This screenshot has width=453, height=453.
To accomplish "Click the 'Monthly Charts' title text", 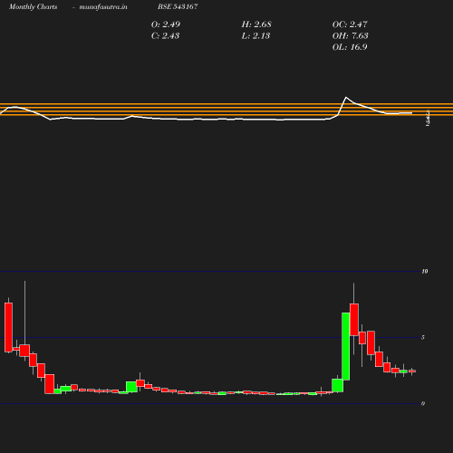I will click(x=33, y=6).
